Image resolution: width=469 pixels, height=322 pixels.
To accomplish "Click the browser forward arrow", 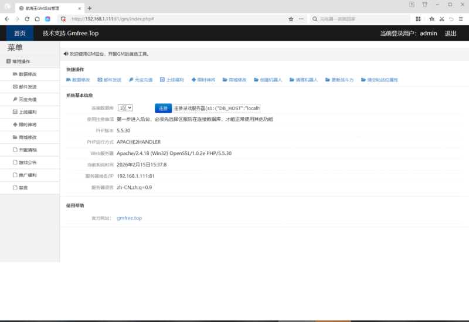I will coord(17,19).
